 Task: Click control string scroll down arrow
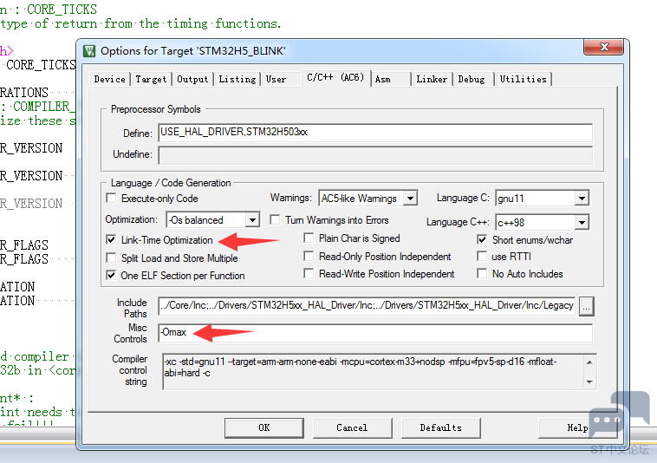coord(589,381)
